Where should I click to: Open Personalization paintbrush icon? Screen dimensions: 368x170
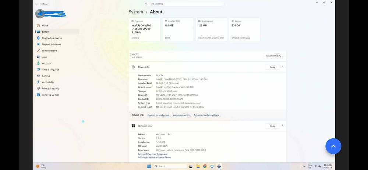tap(38, 51)
